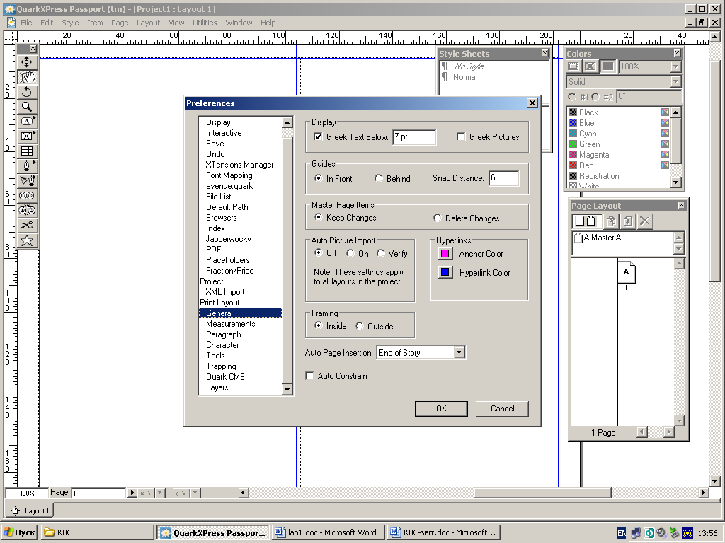The height and width of the screenshot is (543, 725).
Task: Open the Layout menu
Action: [x=148, y=23]
